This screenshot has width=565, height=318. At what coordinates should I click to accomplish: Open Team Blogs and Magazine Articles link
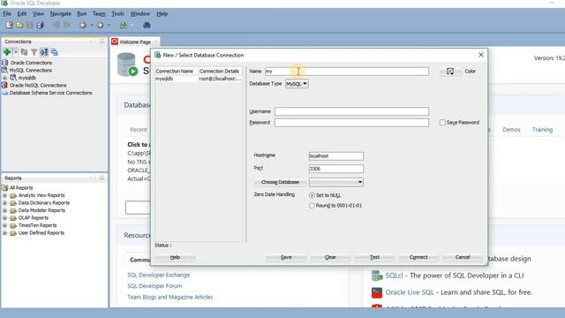[170, 297]
